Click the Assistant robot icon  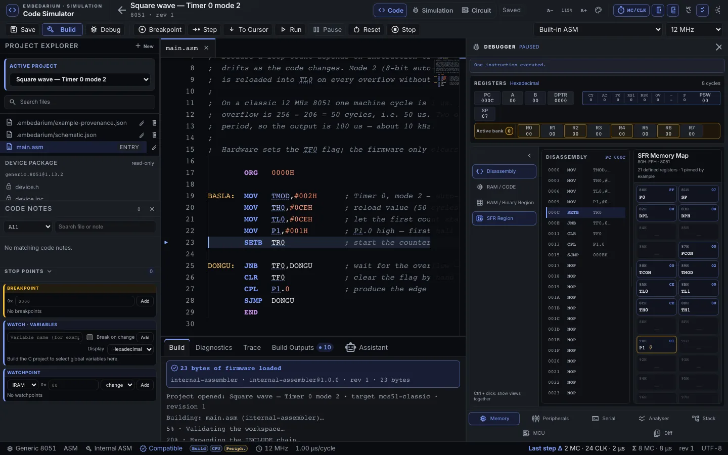tap(350, 347)
